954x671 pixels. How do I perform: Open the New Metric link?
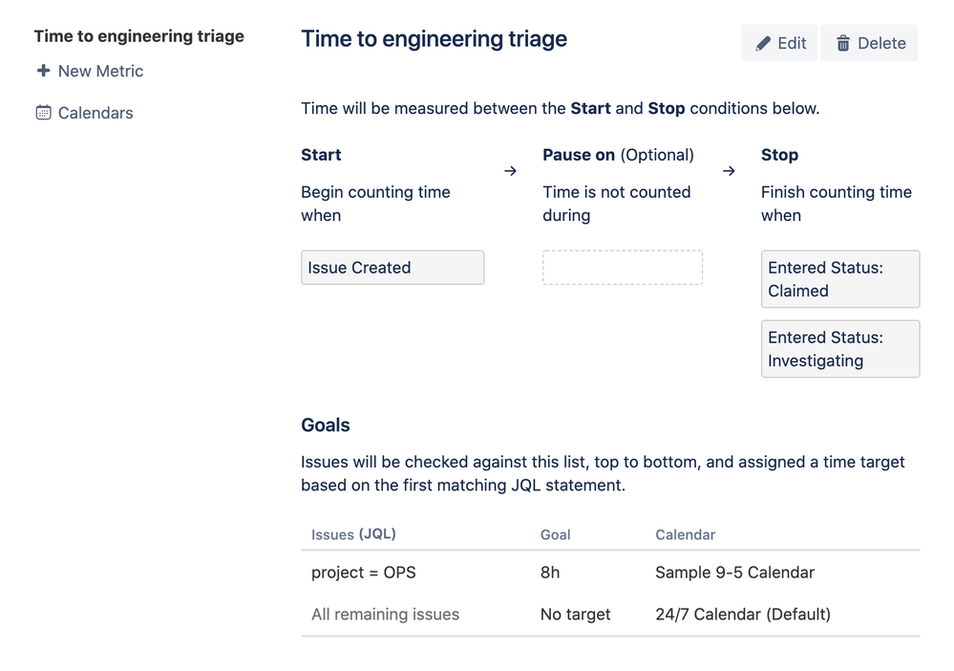coord(100,71)
